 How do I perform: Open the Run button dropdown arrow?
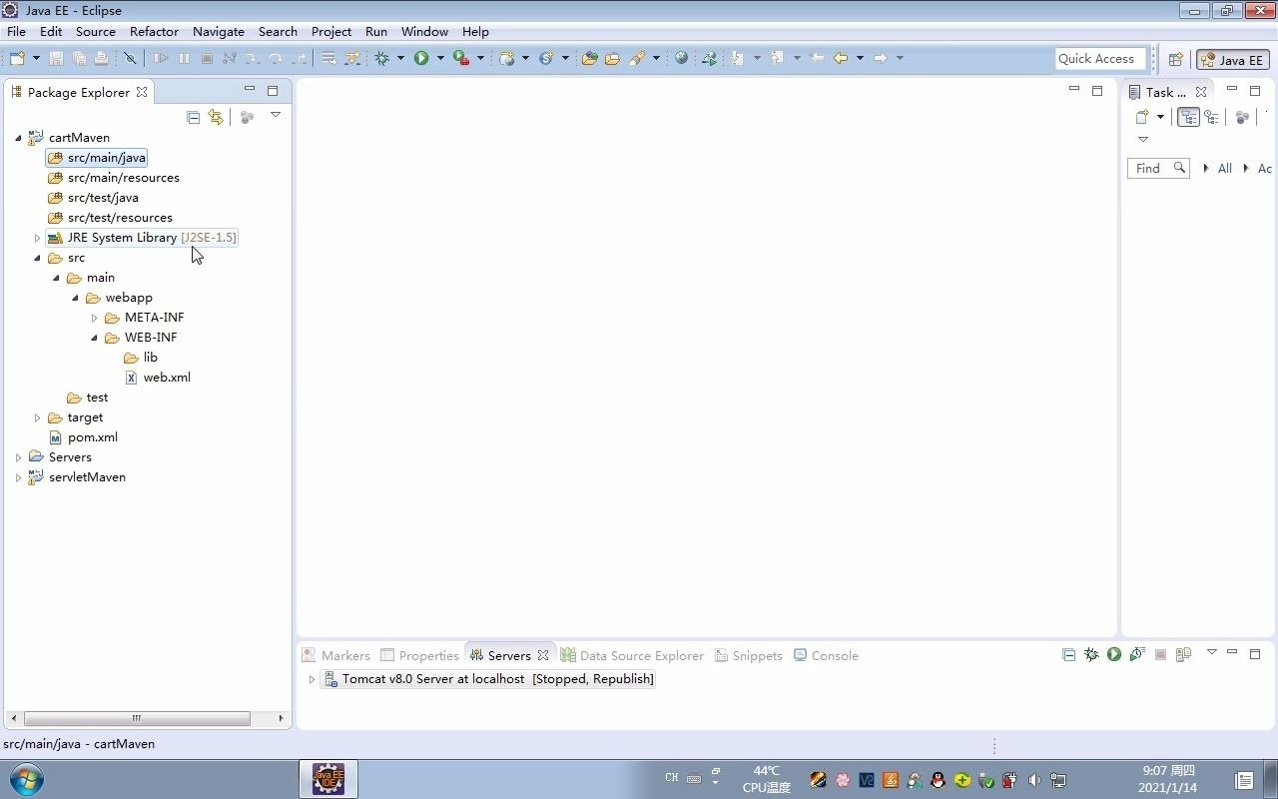click(x=440, y=58)
